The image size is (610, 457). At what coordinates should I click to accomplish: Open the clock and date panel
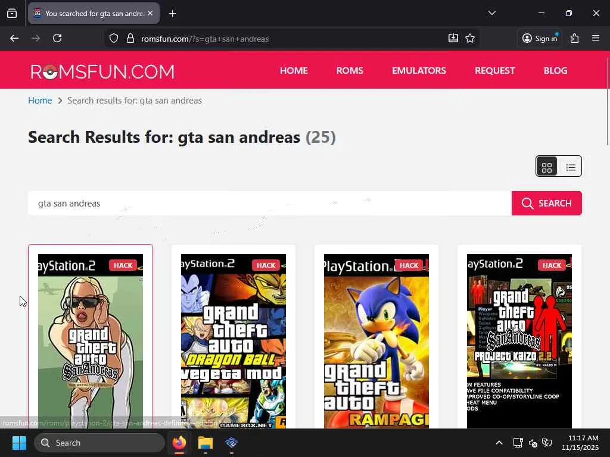(580, 443)
